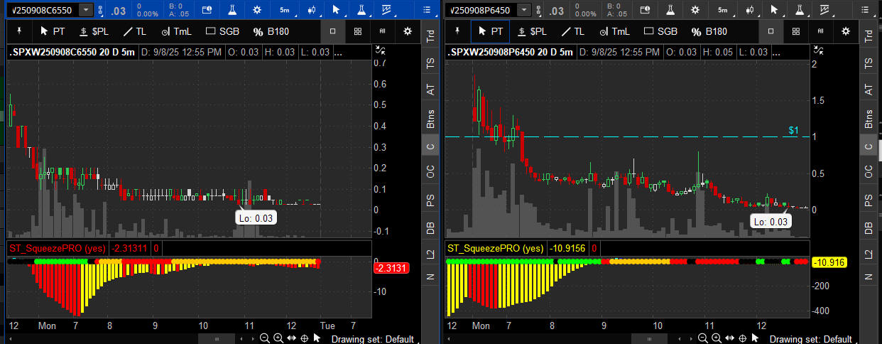Click the left chart's settings gear in top toolbar

tap(257, 11)
